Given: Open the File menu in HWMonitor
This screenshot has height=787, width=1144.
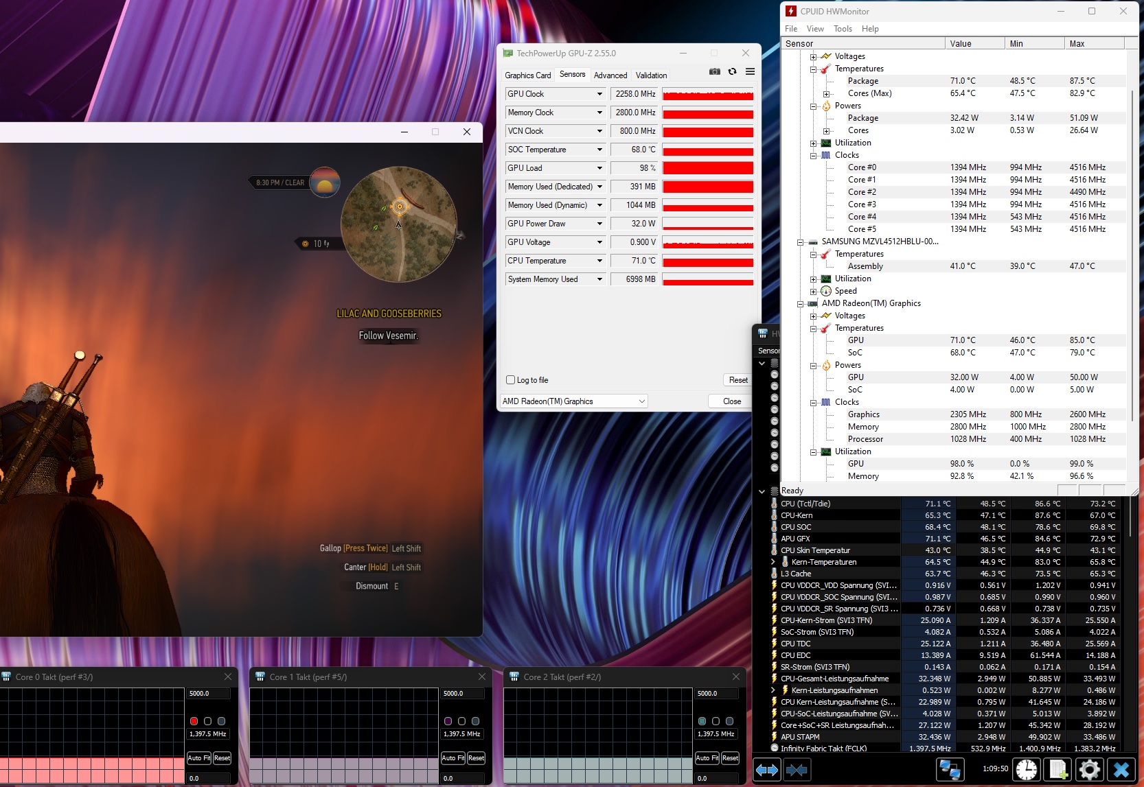Looking at the screenshot, I should click(x=791, y=29).
